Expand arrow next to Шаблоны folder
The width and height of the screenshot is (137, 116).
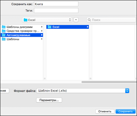(x=42, y=39)
